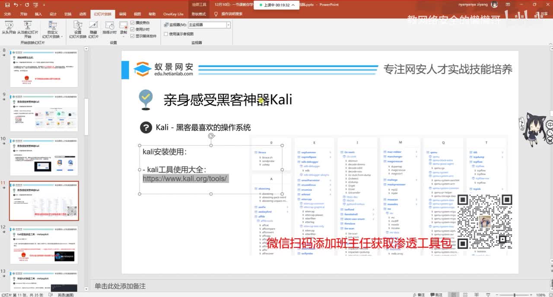Click the https://www.kali.org/tools/ link
Image resolution: width=553 pixels, height=297 pixels.
185,178
